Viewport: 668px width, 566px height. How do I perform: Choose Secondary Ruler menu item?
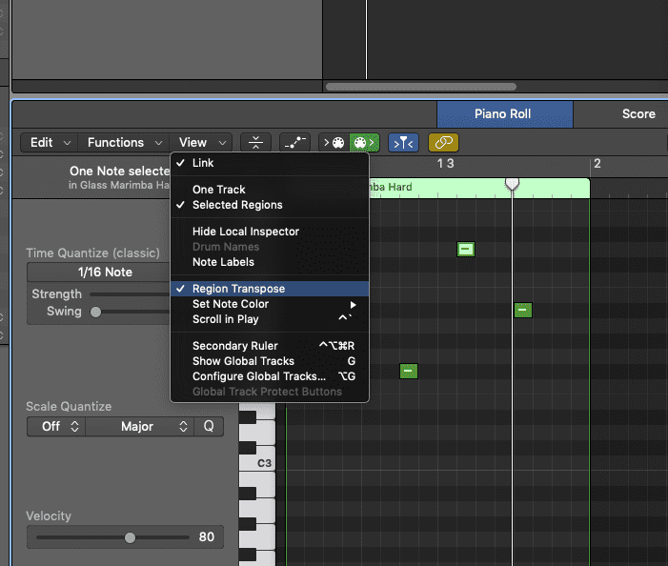click(270, 346)
